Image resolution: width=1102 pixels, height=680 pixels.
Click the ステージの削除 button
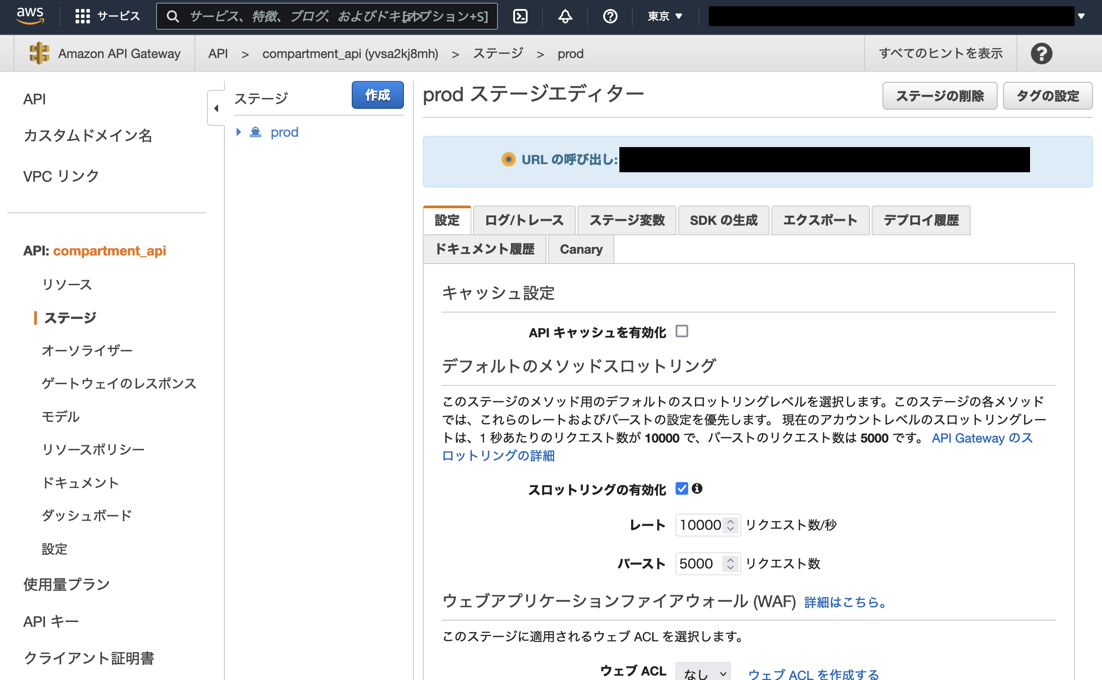940,95
